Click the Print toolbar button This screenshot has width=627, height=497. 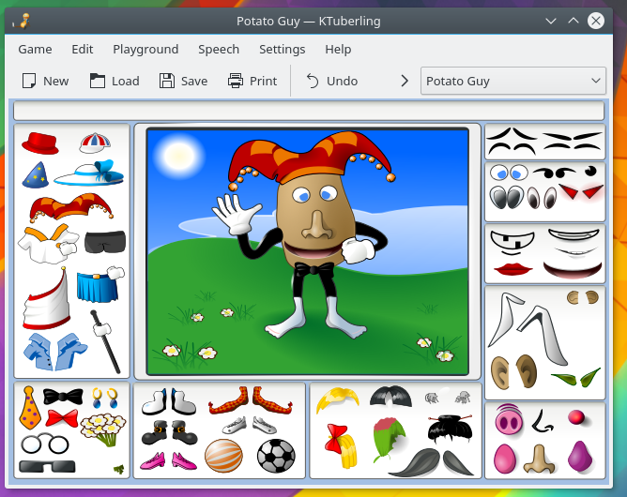252,81
